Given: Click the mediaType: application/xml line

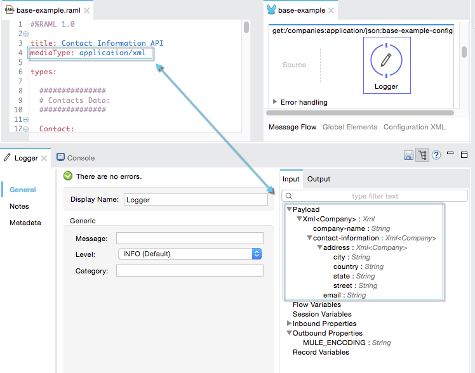Looking at the screenshot, I should pos(88,53).
